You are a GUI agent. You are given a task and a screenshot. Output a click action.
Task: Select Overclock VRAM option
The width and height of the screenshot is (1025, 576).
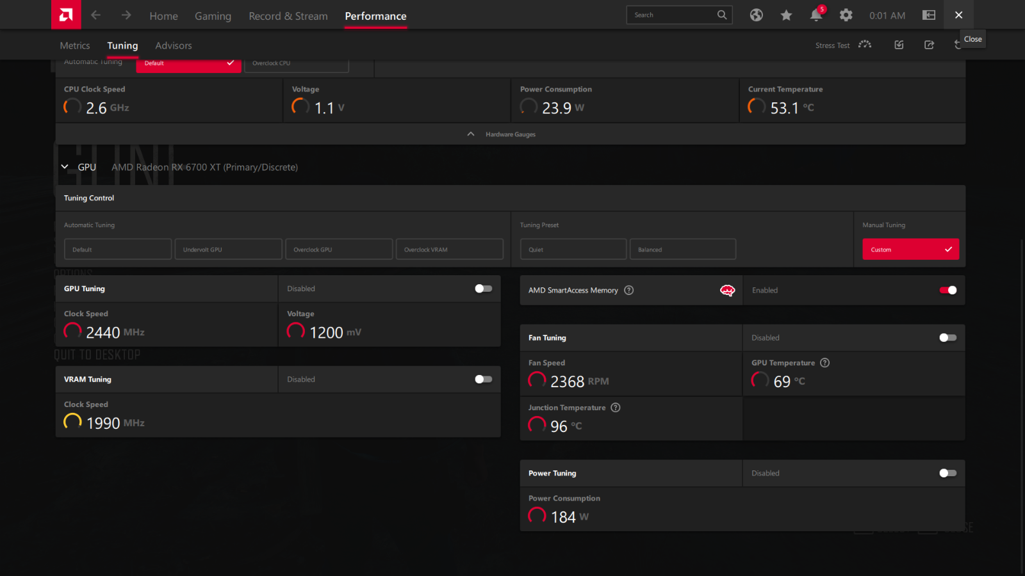coord(450,250)
